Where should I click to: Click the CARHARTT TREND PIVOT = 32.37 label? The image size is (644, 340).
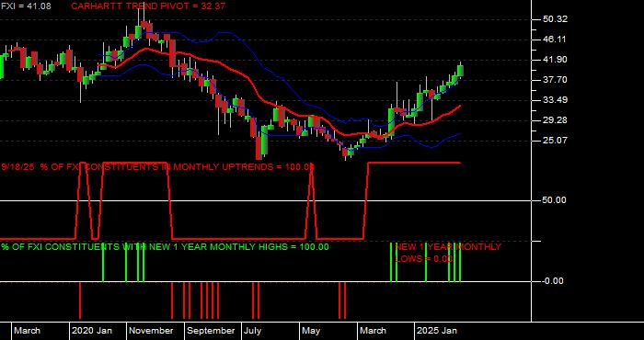(x=148, y=6)
